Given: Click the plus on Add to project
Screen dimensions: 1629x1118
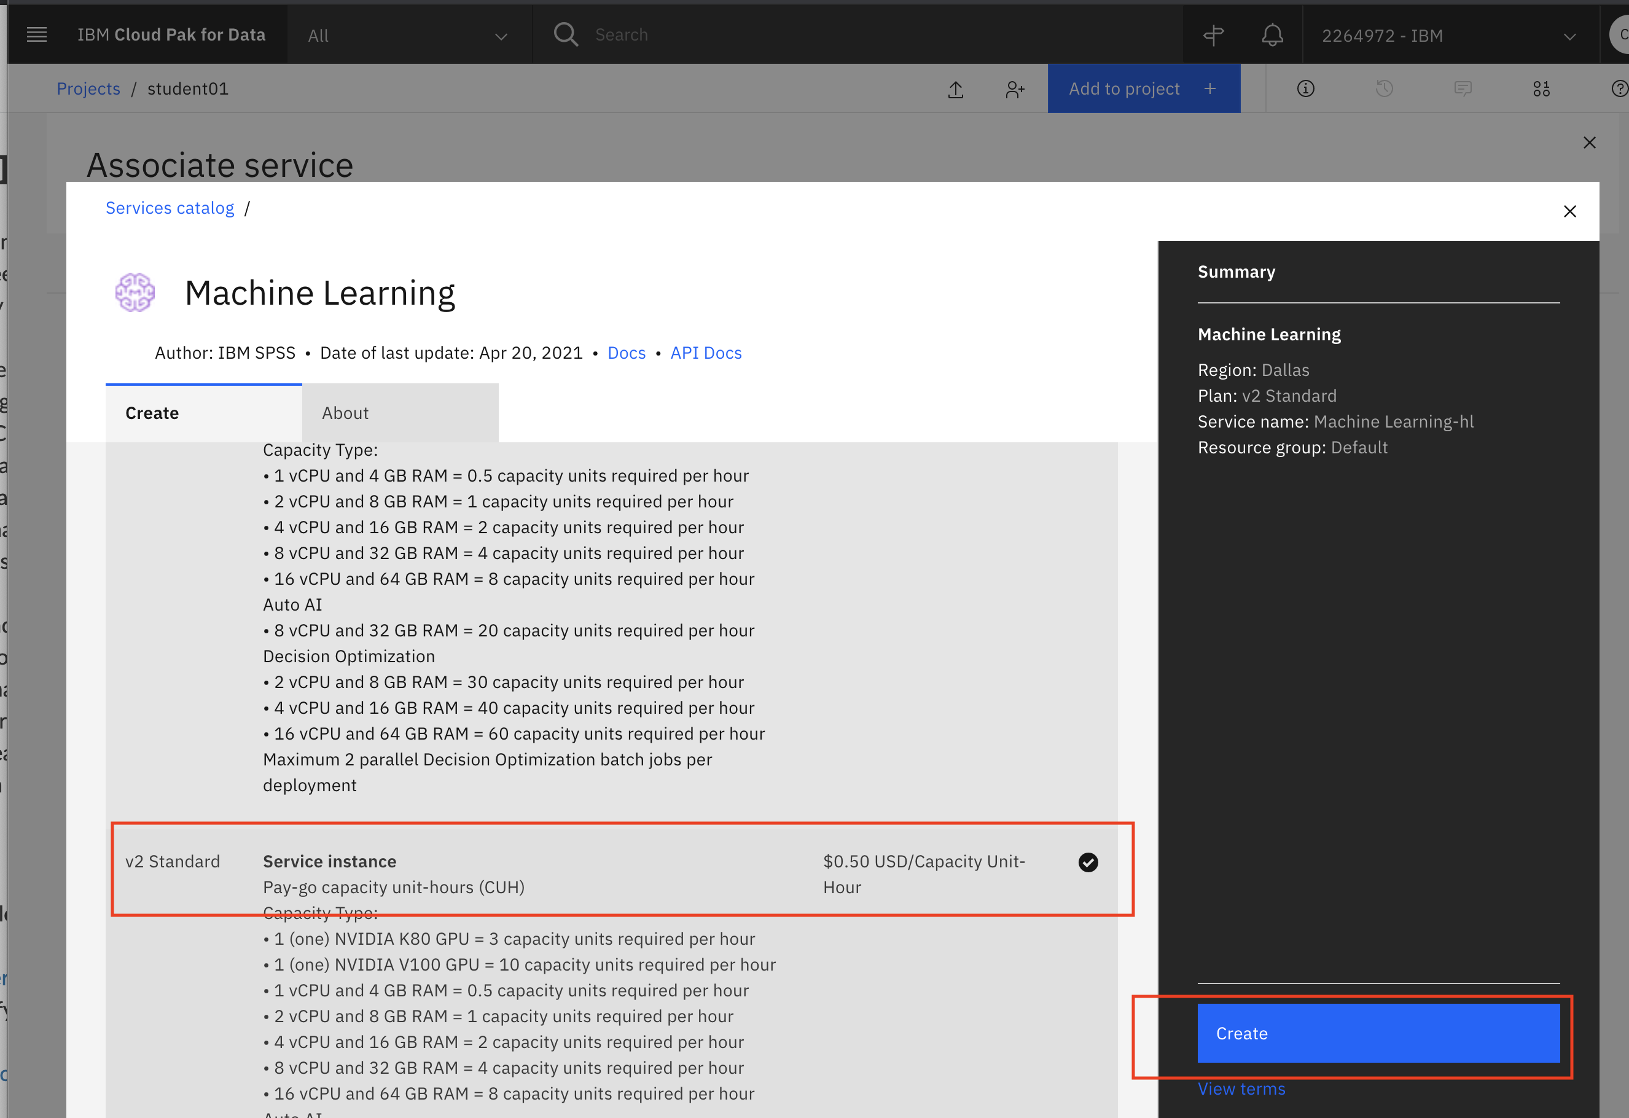Looking at the screenshot, I should coord(1209,88).
